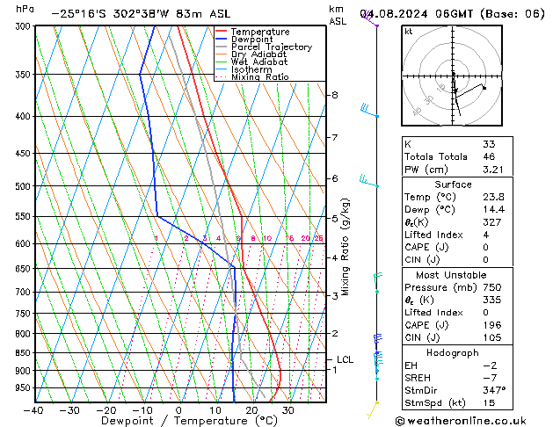Click the K index value 33
Image resolution: width=553 pixels, height=427 pixels.
(489, 144)
